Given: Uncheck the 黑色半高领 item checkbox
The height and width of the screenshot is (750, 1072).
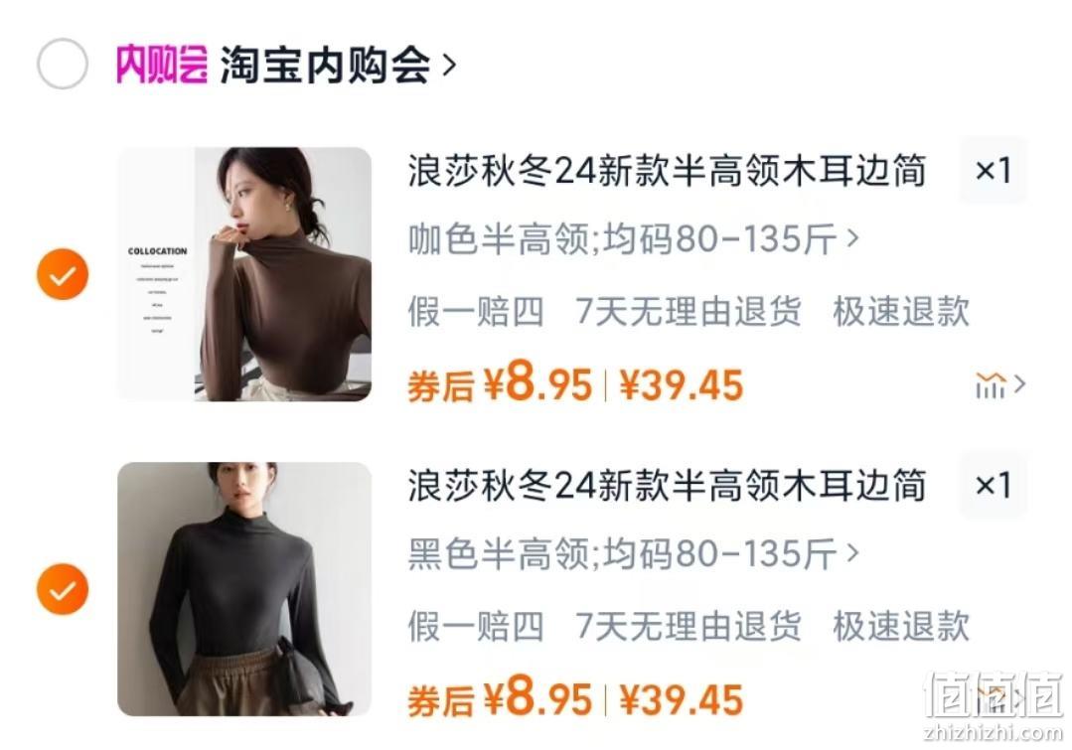Looking at the screenshot, I should point(63,589).
